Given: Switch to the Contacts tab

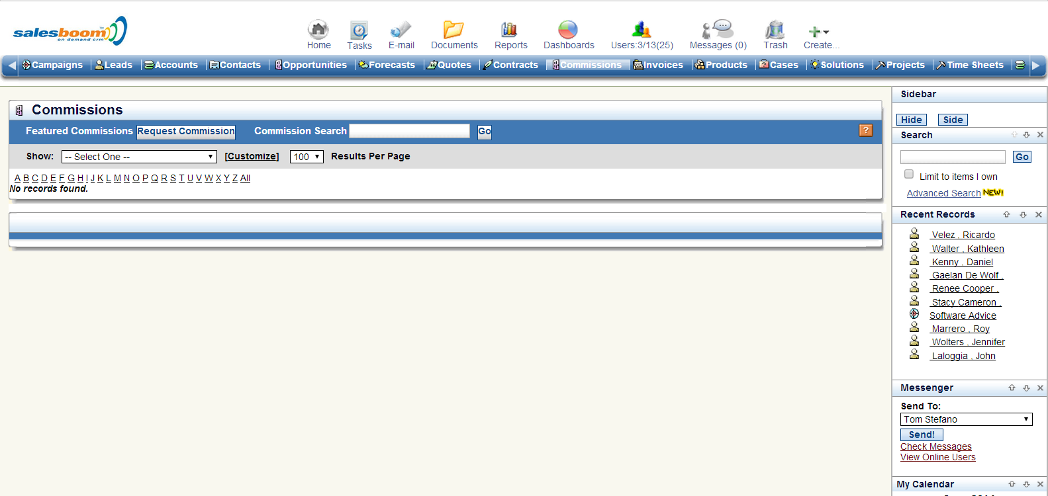Looking at the screenshot, I should click(x=235, y=65).
